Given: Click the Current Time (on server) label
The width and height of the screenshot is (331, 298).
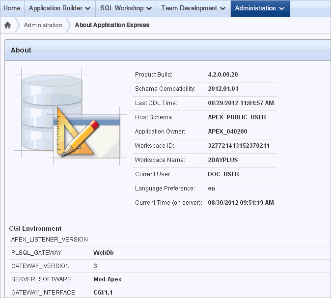Looking at the screenshot, I should coord(168,203).
